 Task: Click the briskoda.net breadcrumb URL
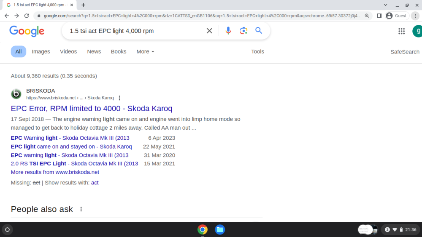(70, 98)
